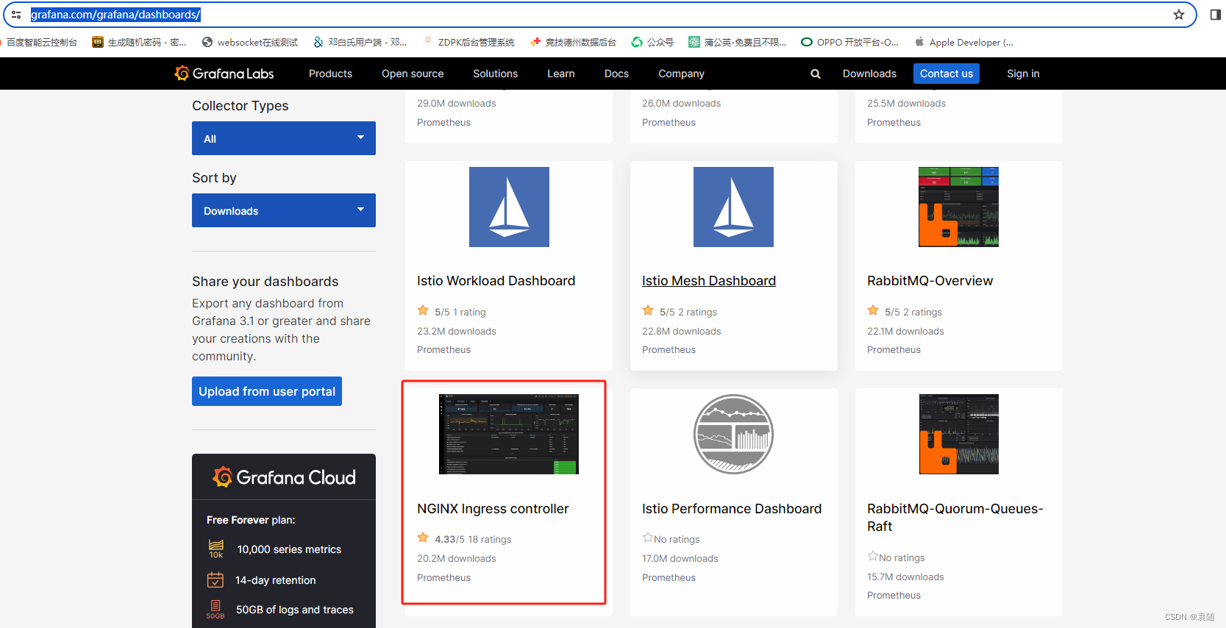Open 竞技德州数据后台 bookmark
Image resolution: width=1226 pixels, height=628 pixels.
[573, 42]
